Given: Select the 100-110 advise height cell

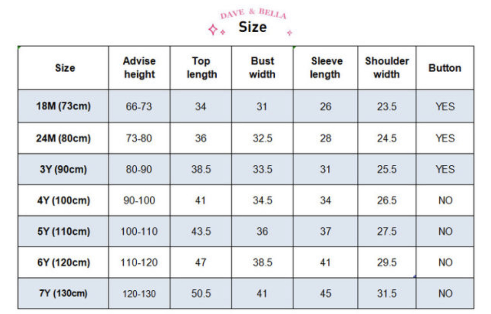Looking at the screenshot, I should pyautogui.click(x=139, y=232).
